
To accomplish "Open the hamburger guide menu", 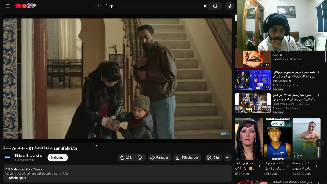I will pos(8,6).
